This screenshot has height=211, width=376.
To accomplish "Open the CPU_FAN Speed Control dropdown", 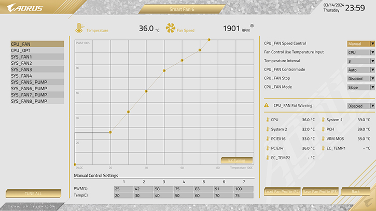I will pos(361,44).
